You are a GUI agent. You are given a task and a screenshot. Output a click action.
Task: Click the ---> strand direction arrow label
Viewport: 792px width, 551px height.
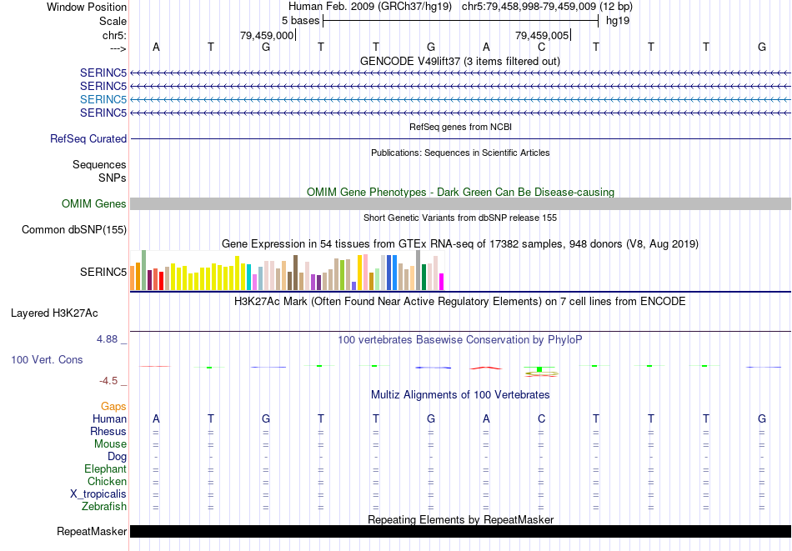tap(118, 48)
